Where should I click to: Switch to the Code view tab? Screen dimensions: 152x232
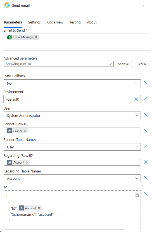click(55, 22)
